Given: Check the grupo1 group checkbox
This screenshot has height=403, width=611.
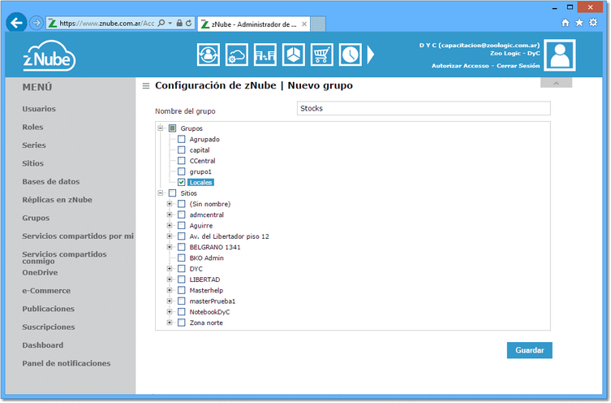Looking at the screenshot, I should [x=182, y=171].
